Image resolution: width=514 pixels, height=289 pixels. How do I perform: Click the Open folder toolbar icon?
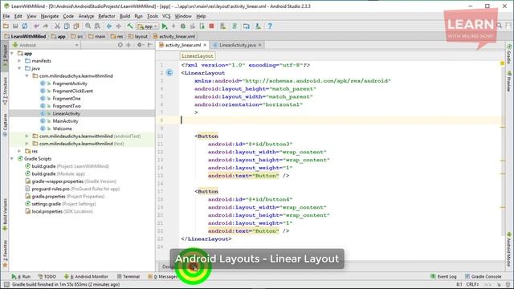[x=6, y=26]
